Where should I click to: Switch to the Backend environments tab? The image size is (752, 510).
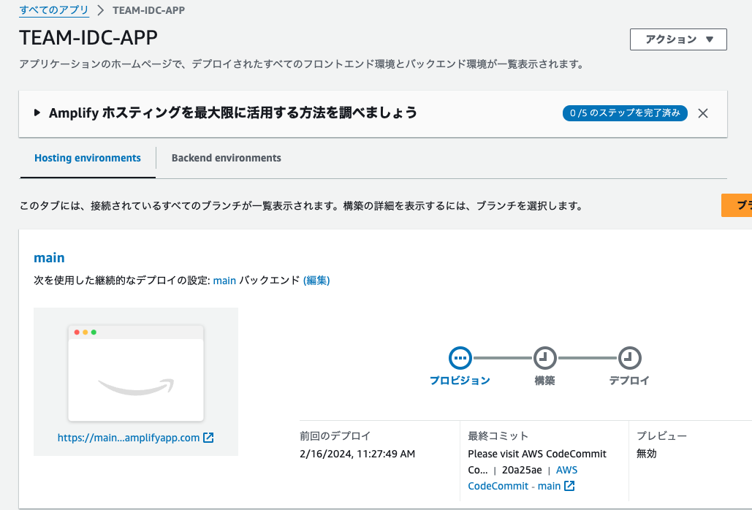(227, 158)
